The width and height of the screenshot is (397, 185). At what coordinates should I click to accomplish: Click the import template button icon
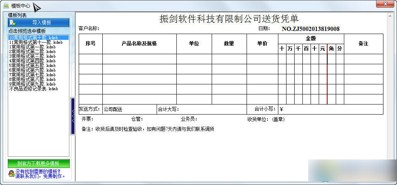click(x=13, y=23)
